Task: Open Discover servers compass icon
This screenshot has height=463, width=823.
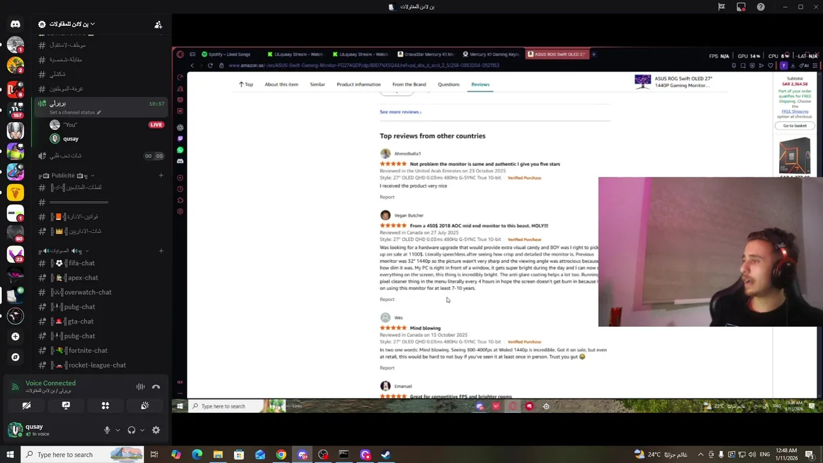Action: 15,357
